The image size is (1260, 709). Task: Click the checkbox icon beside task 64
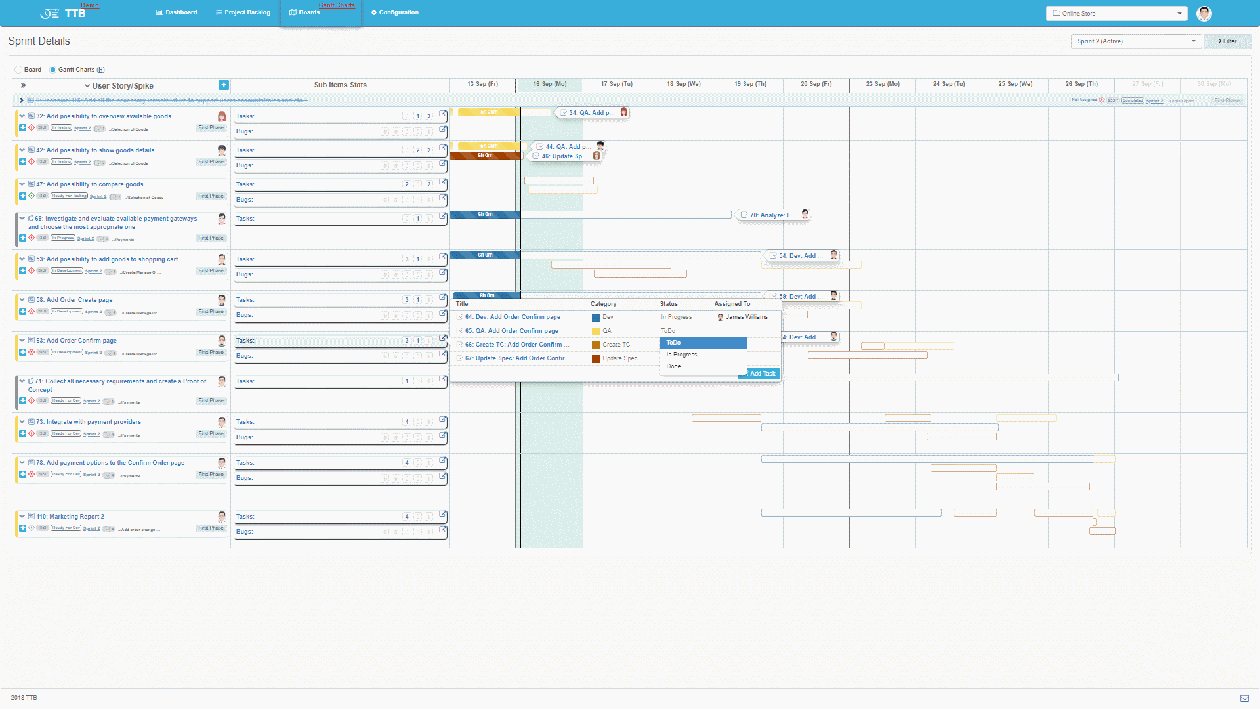[x=459, y=317]
